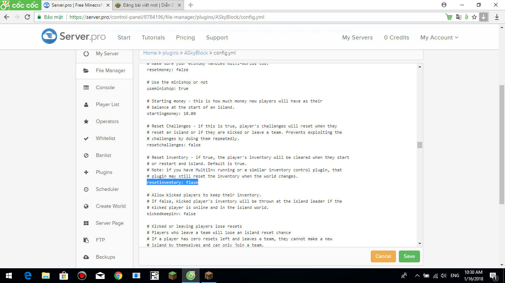Open File Explorer from the taskbar

point(46,276)
